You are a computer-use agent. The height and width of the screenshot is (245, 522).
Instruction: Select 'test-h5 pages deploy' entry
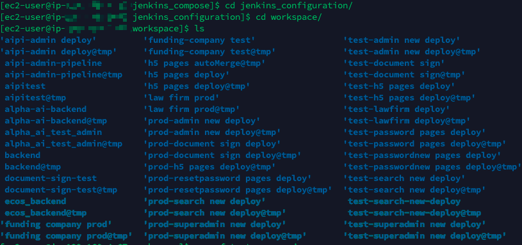coord(399,86)
